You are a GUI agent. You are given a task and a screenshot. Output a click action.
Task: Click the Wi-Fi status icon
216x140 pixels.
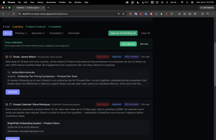click(182, 2)
